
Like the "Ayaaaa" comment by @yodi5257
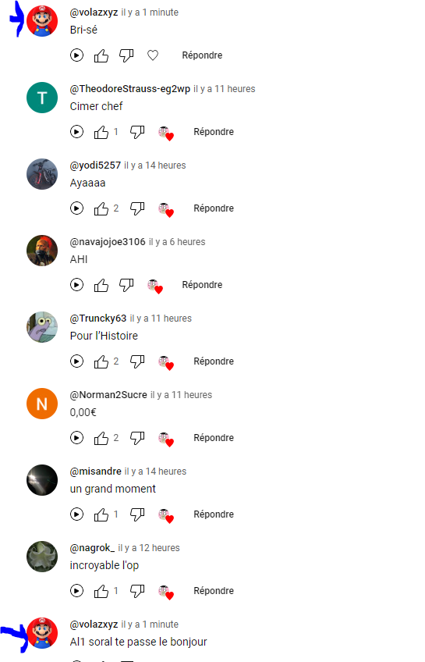click(x=101, y=208)
